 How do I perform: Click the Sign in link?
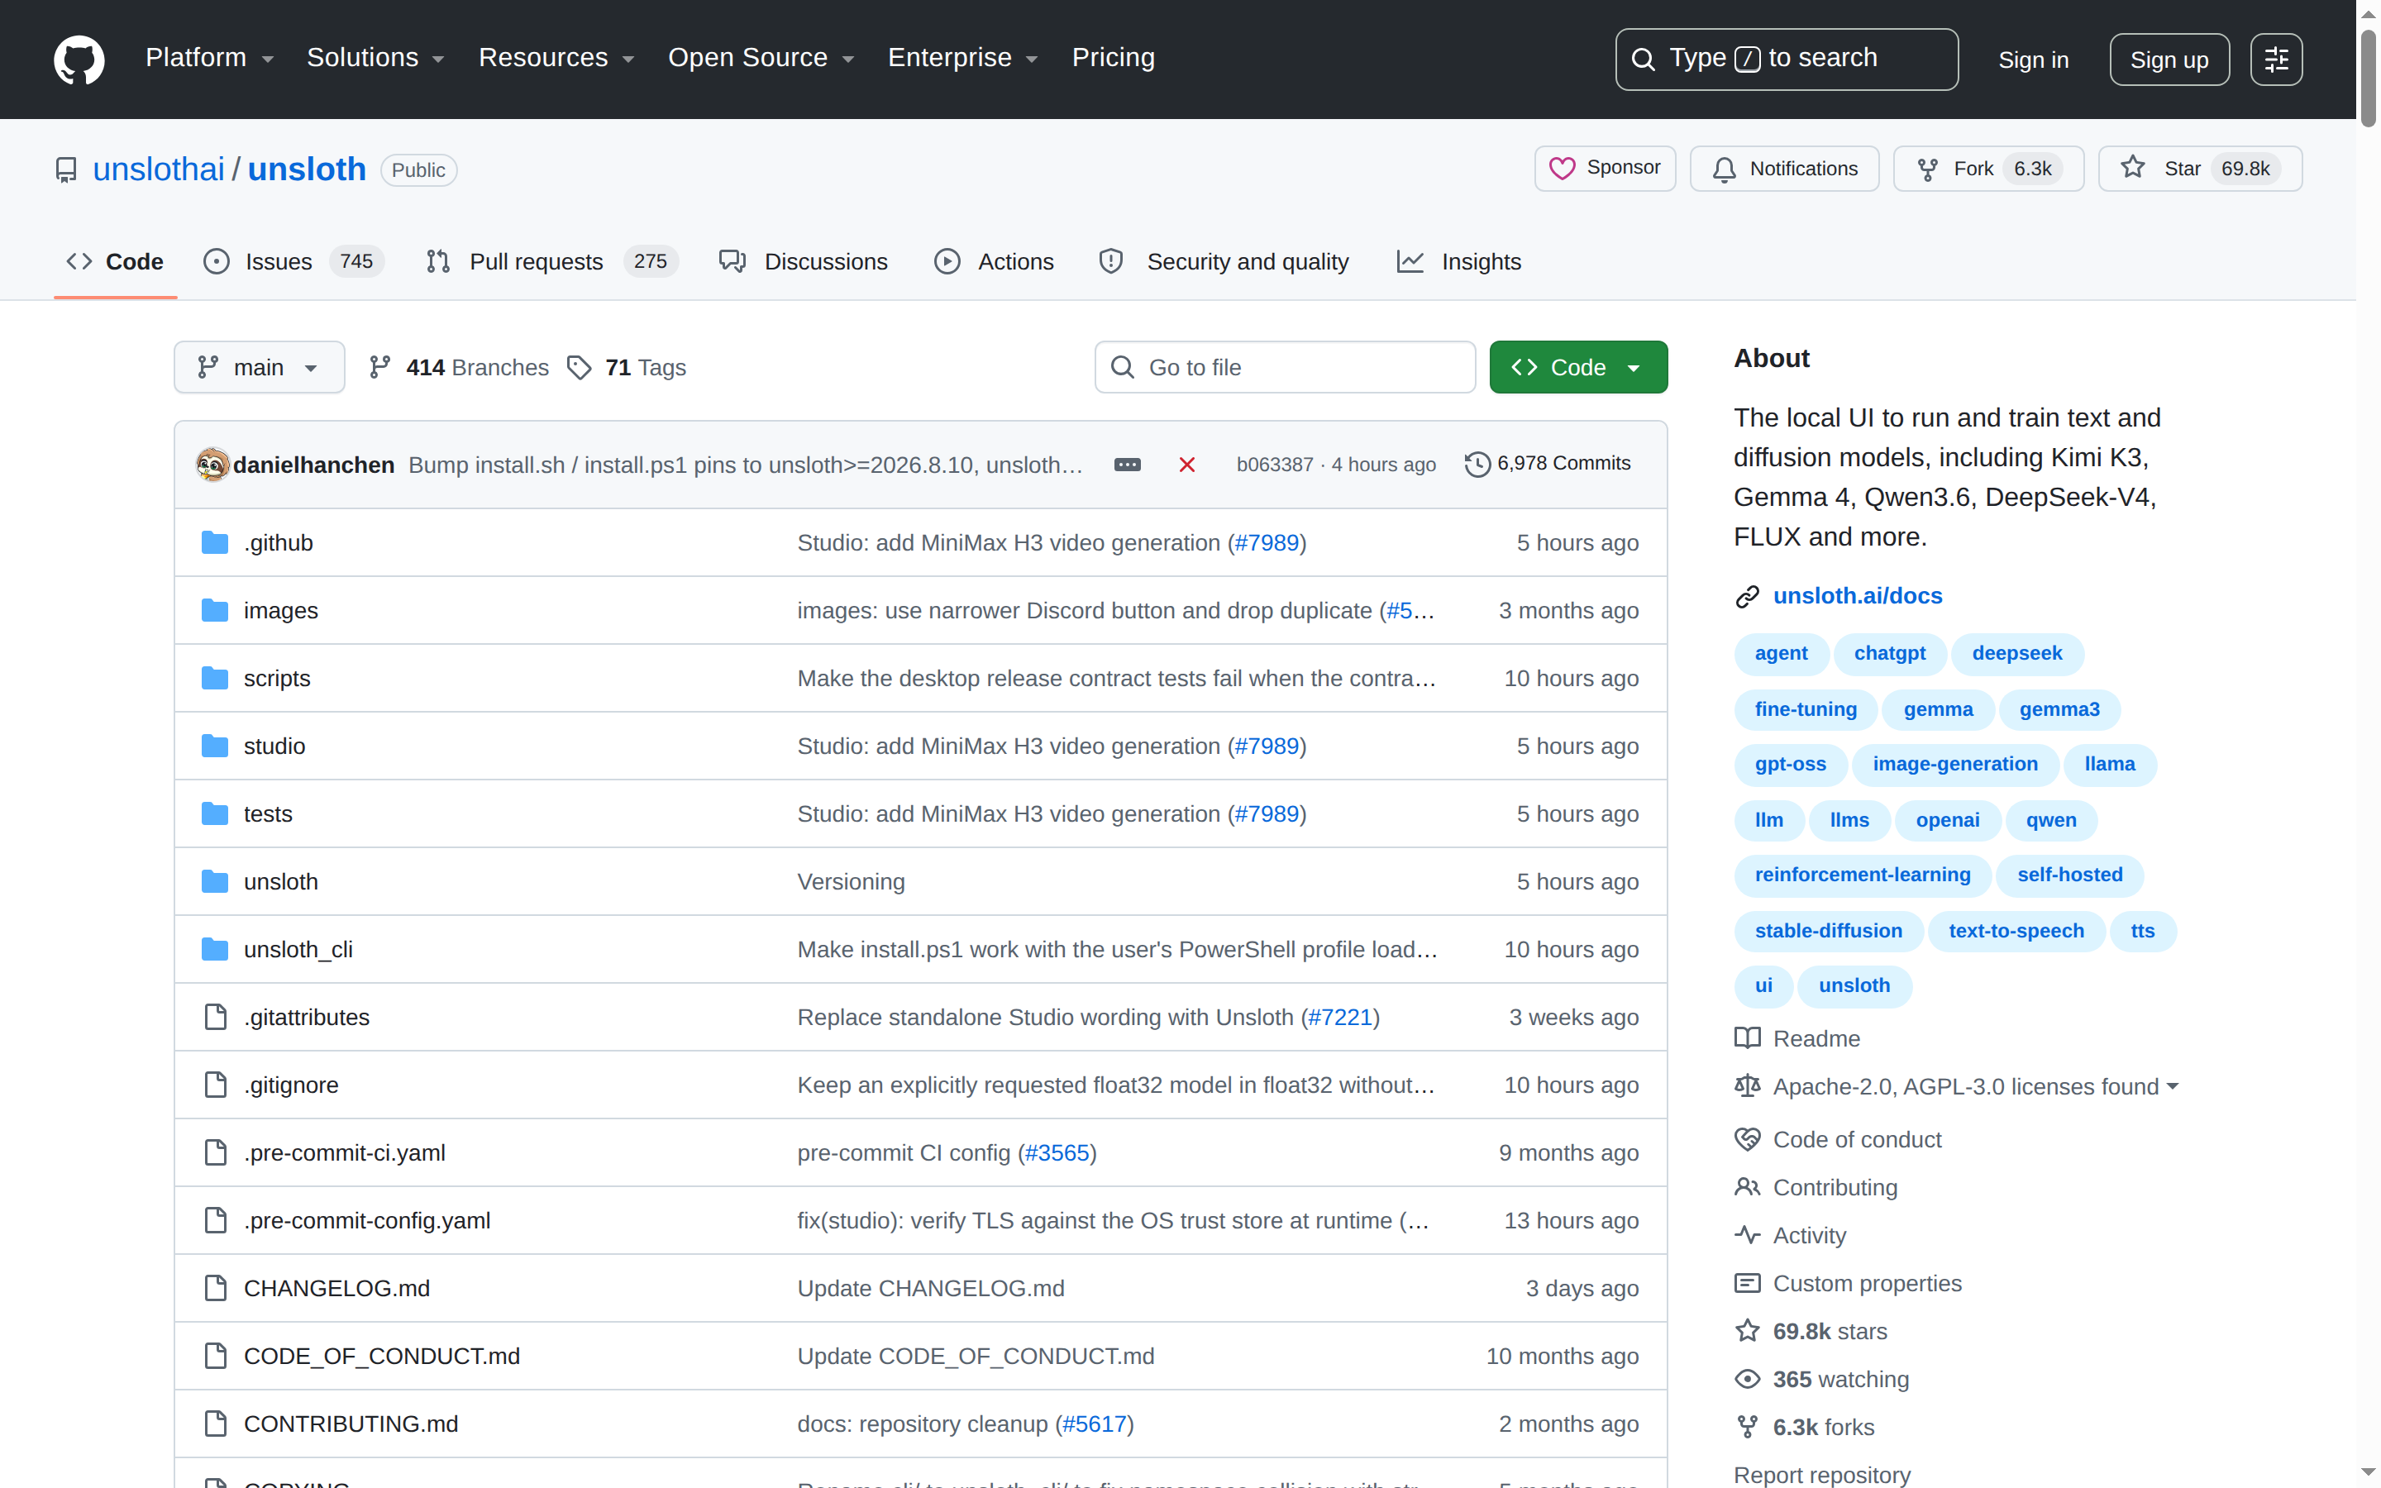[2033, 60]
